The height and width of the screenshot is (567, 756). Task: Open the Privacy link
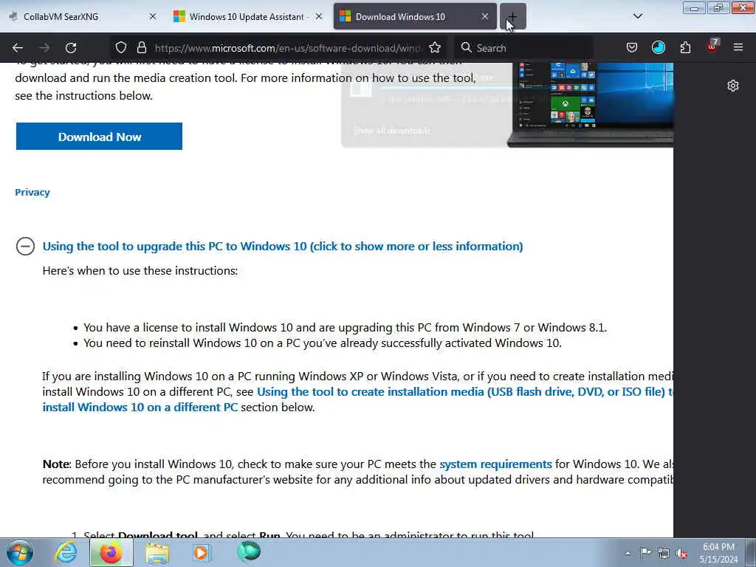click(32, 192)
